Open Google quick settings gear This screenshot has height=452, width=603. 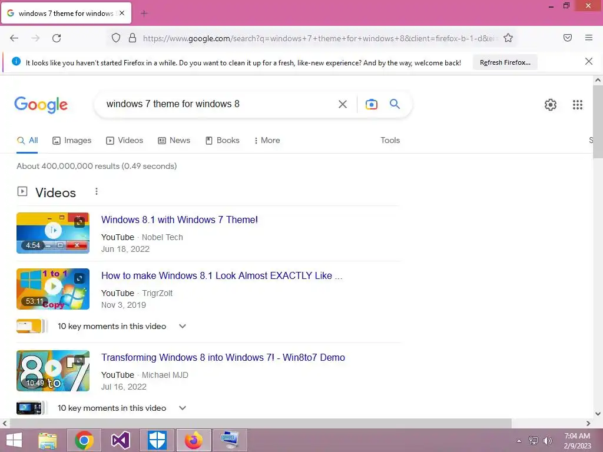(551, 105)
